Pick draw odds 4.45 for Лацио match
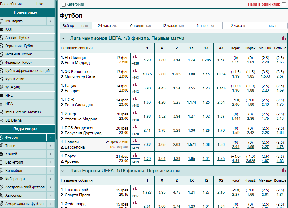 click(162, 88)
